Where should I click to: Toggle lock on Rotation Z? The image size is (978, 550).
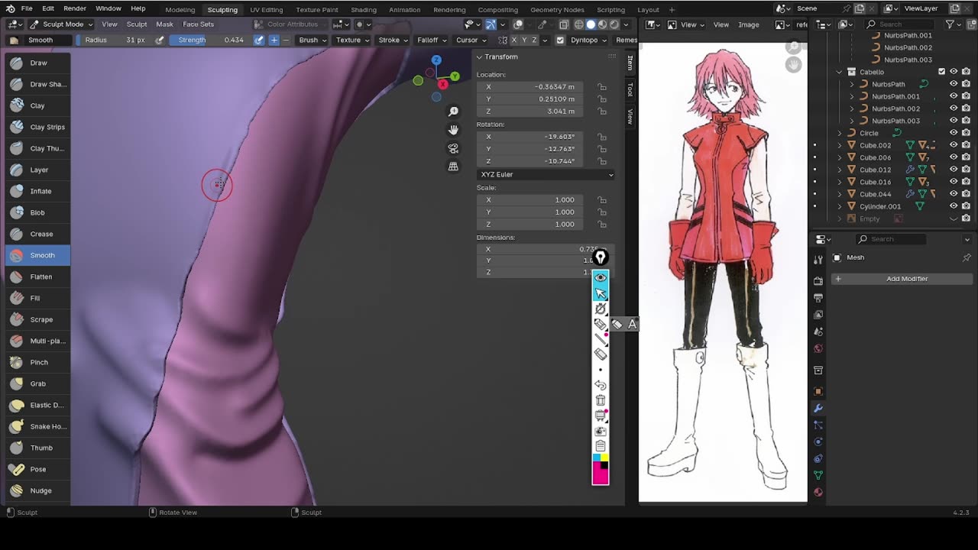pos(602,161)
